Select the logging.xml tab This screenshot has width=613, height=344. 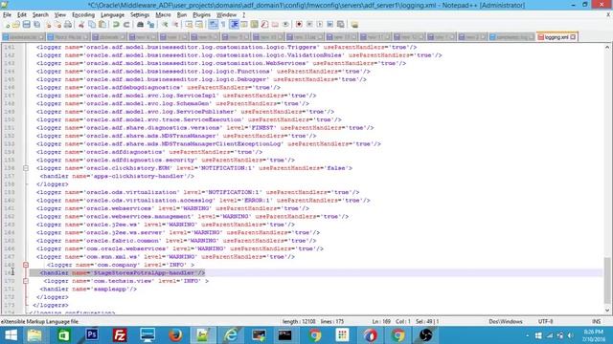point(556,37)
